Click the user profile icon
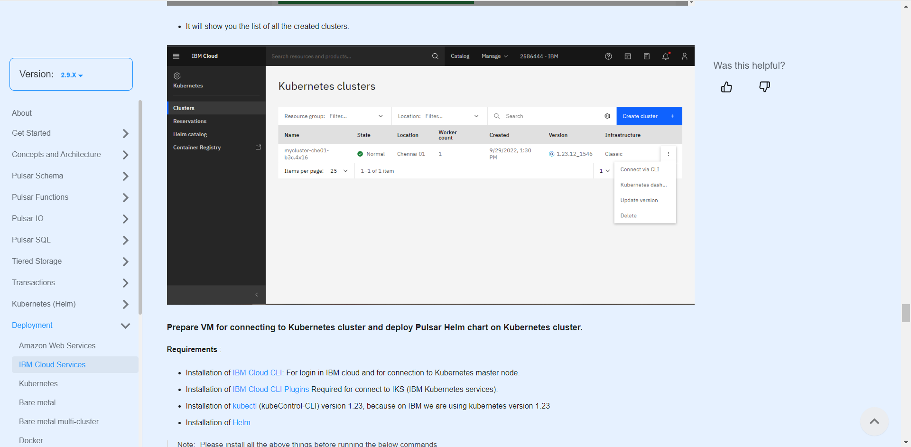This screenshot has width=911, height=447. (x=685, y=56)
